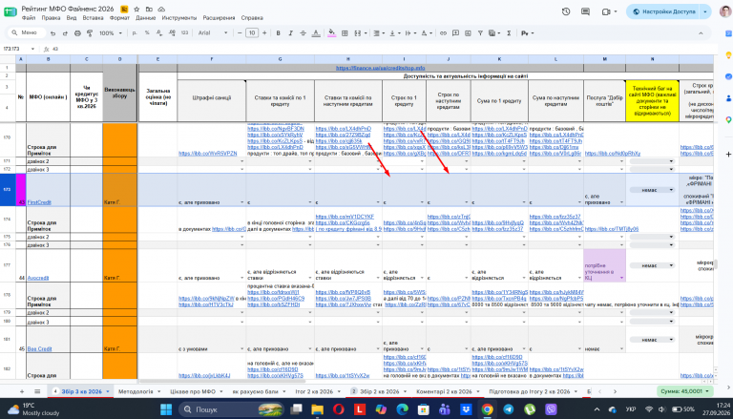The height and width of the screenshot is (419, 733).
Task: Open Viber from the taskbar
Action: pyautogui.click(x=551, y=409)
